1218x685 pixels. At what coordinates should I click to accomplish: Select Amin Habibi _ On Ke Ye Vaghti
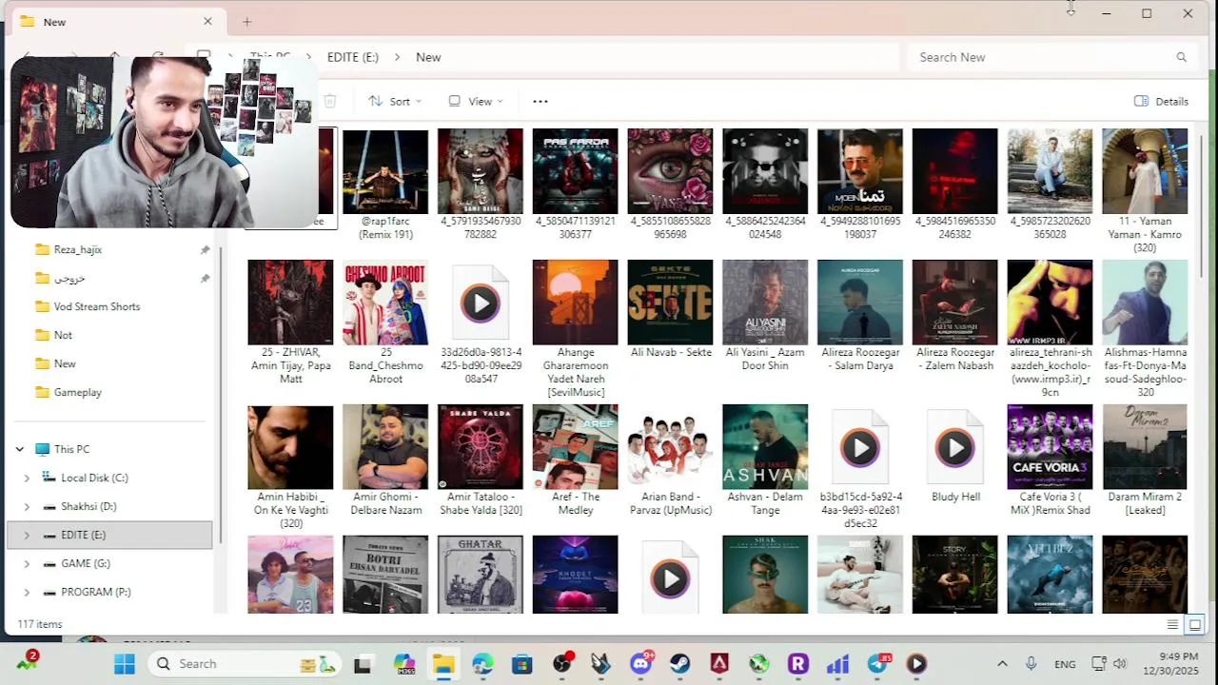coord(290,467)
